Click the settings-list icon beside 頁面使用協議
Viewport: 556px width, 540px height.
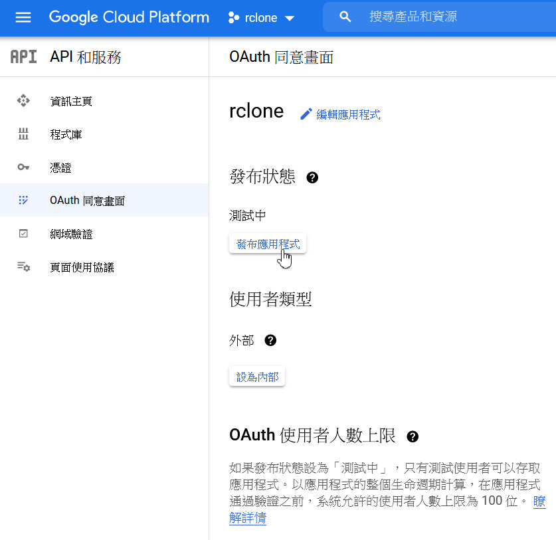pyautogui.click(x=23, y=266)
